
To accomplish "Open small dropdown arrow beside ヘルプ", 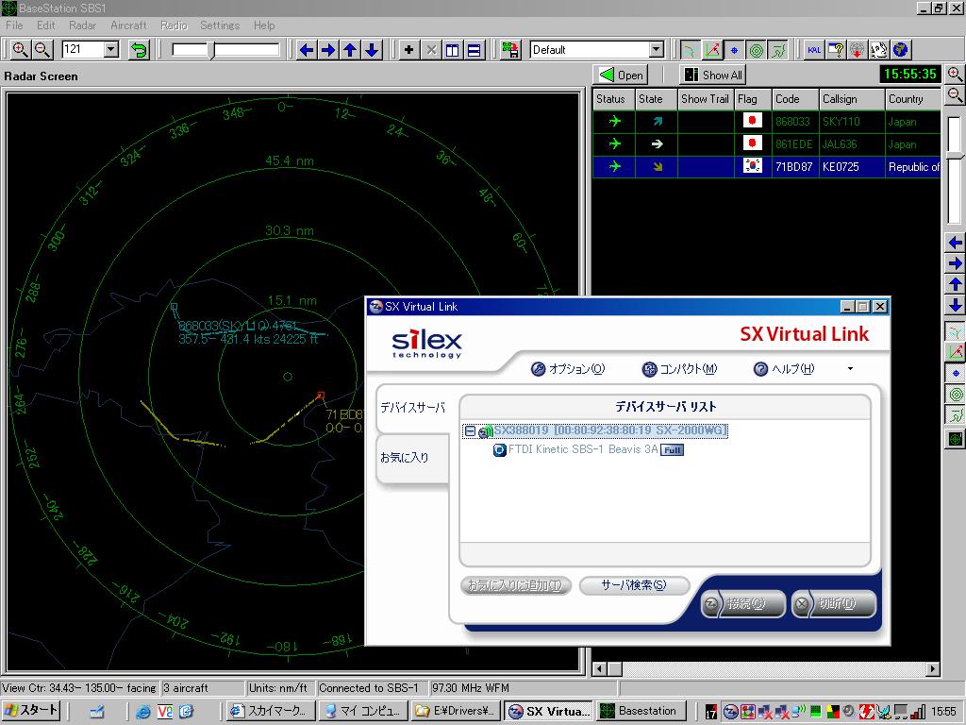I will [850, 369].
